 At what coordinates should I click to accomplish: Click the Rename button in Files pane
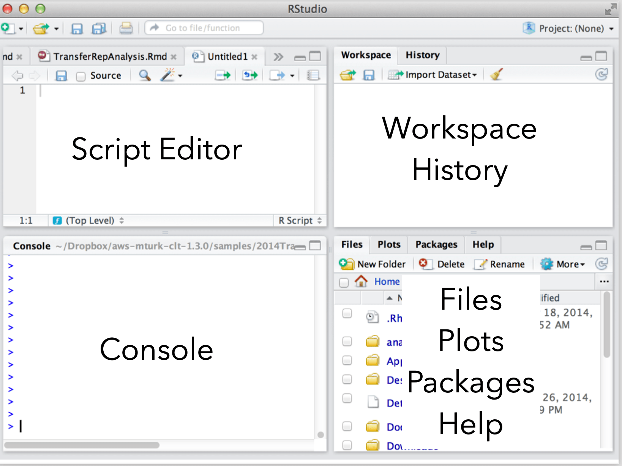point(500,264)
